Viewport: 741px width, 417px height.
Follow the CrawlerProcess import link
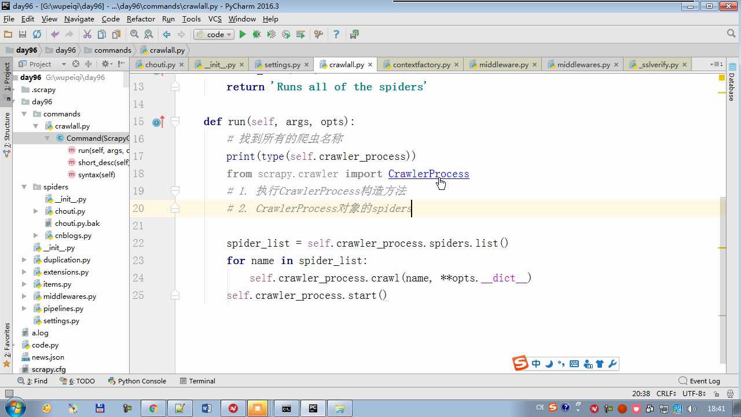(x=428, y=174)
